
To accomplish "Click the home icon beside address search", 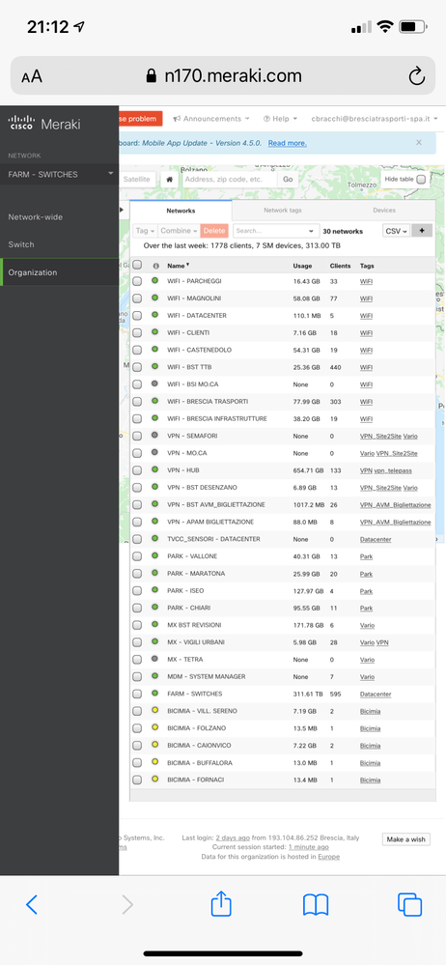I will 170,180.
